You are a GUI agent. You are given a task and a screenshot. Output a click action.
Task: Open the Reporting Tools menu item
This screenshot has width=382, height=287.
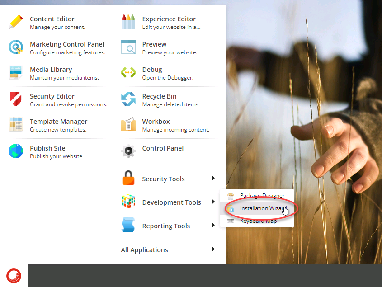coord(168,226)
